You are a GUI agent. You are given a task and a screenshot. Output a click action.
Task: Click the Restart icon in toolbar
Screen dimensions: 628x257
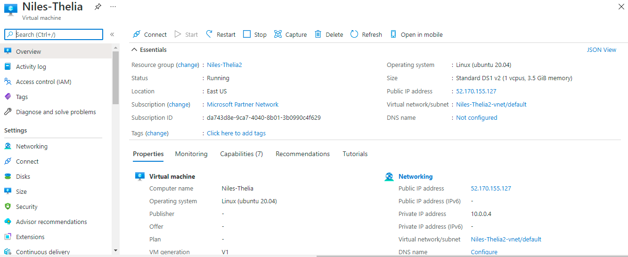pyautogui.click(x=210, y=34)
